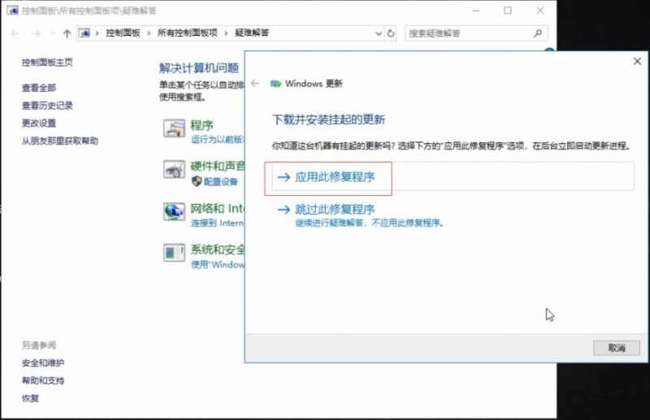Open the address bar history dropdown
This screenshot has width=650, height=420.
click(378, 33)
